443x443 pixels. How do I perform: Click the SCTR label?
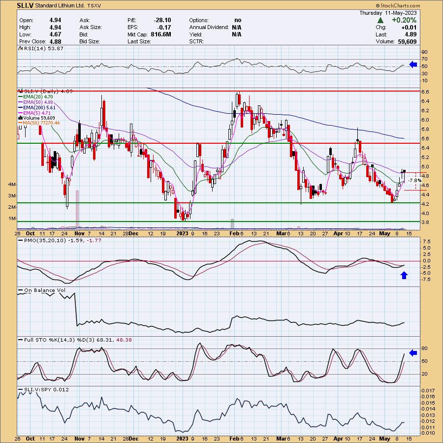tap(197, 41)
